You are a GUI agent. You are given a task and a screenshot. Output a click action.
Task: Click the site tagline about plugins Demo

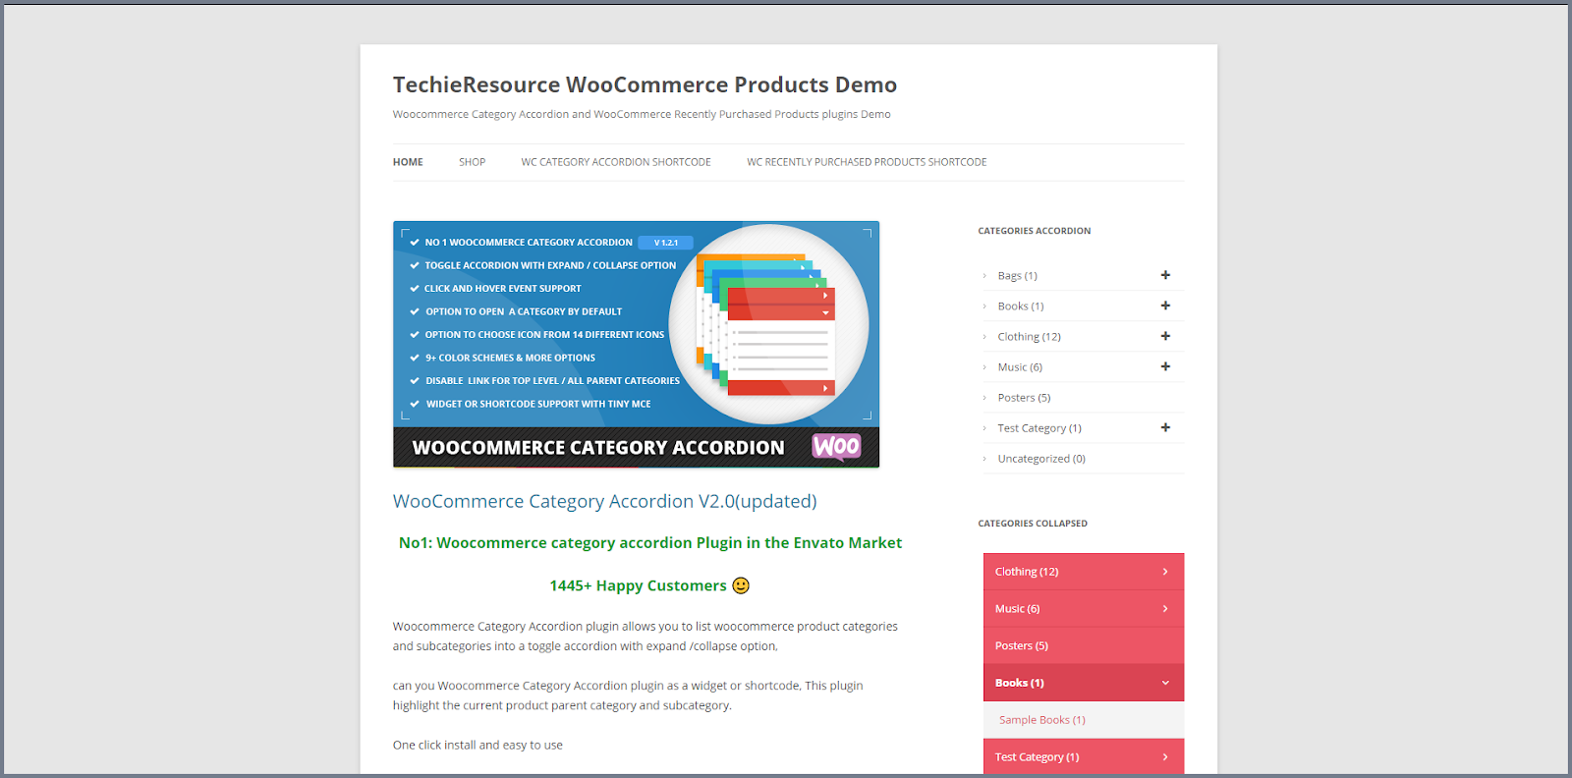pos(642,114)
